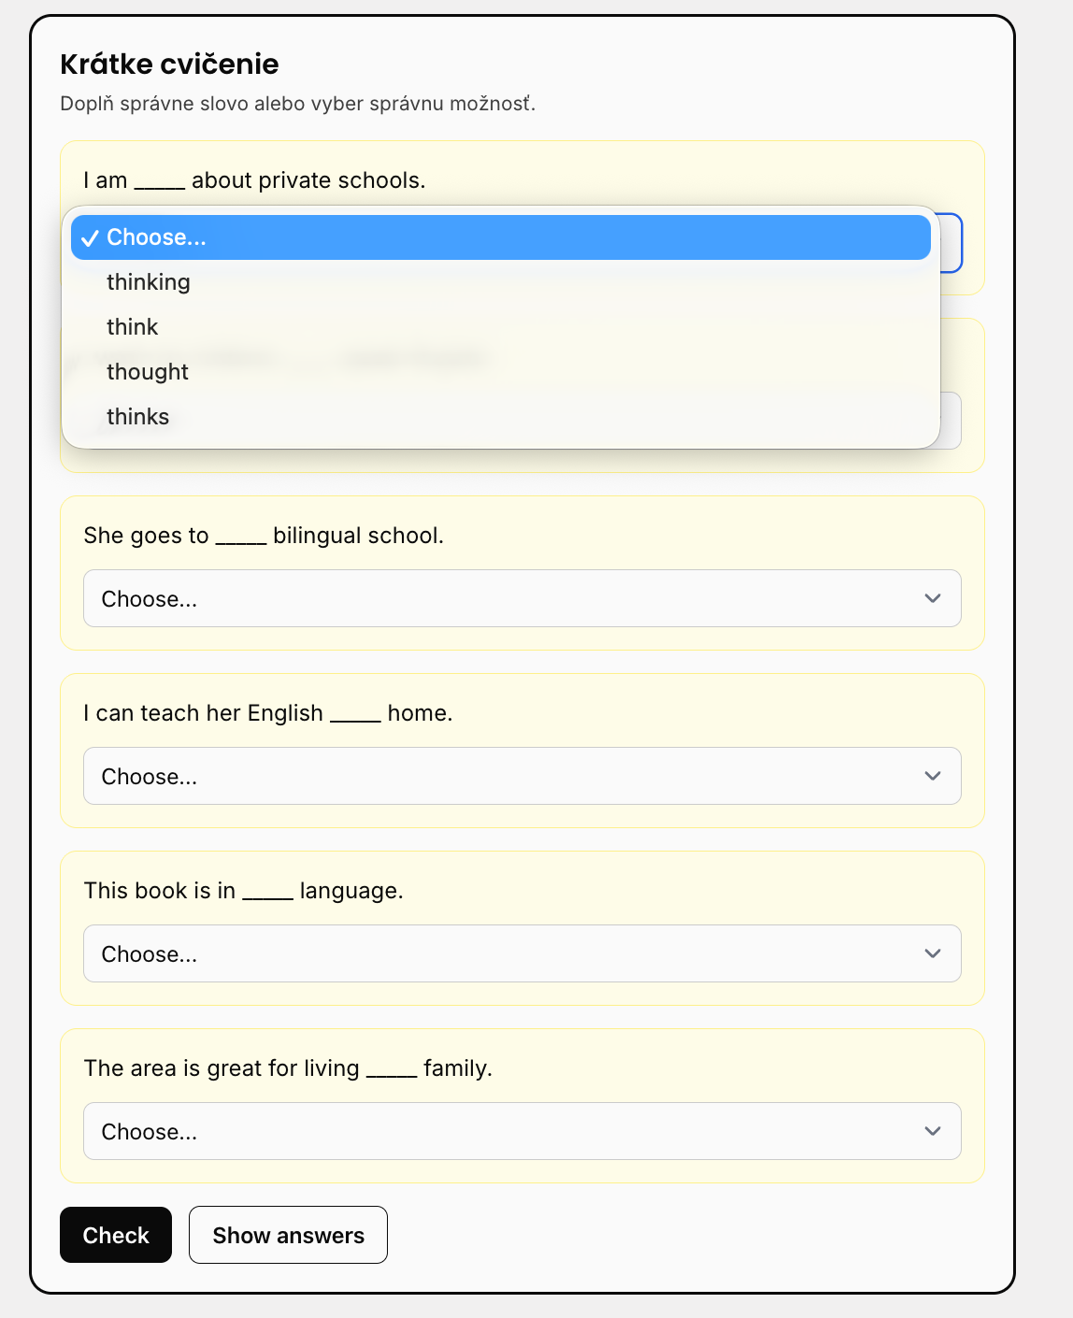Open dropdown for 'This book is in ___ language'
Viewport: 1073px width, 1318px height.
point(522,953)
